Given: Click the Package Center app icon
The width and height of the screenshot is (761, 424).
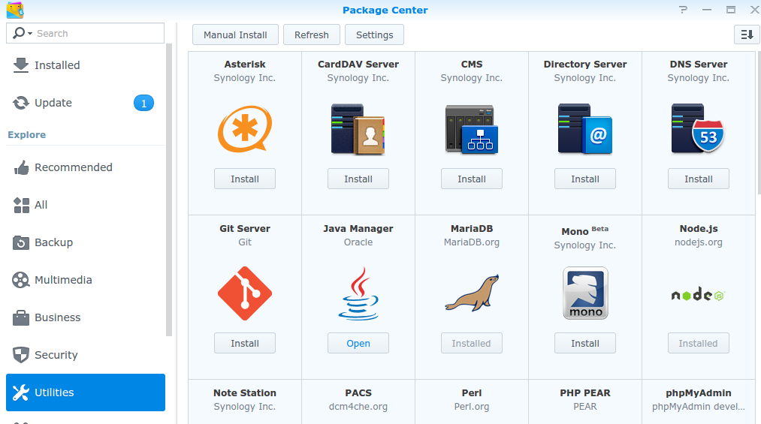Looking at the screenshot, I should [15, 10].
